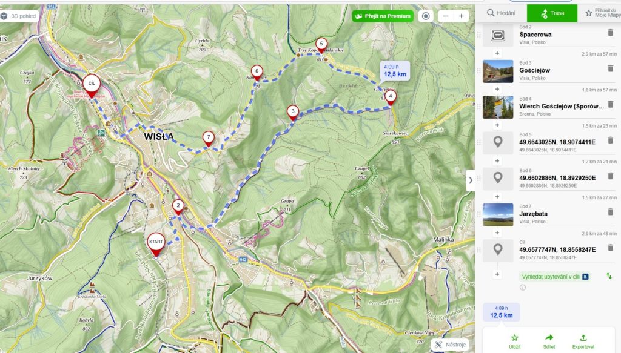The width and height of the screenshot is (621, 353).
Task: Reverse route direction with the swap arrows icon
Action: [609, 276]
